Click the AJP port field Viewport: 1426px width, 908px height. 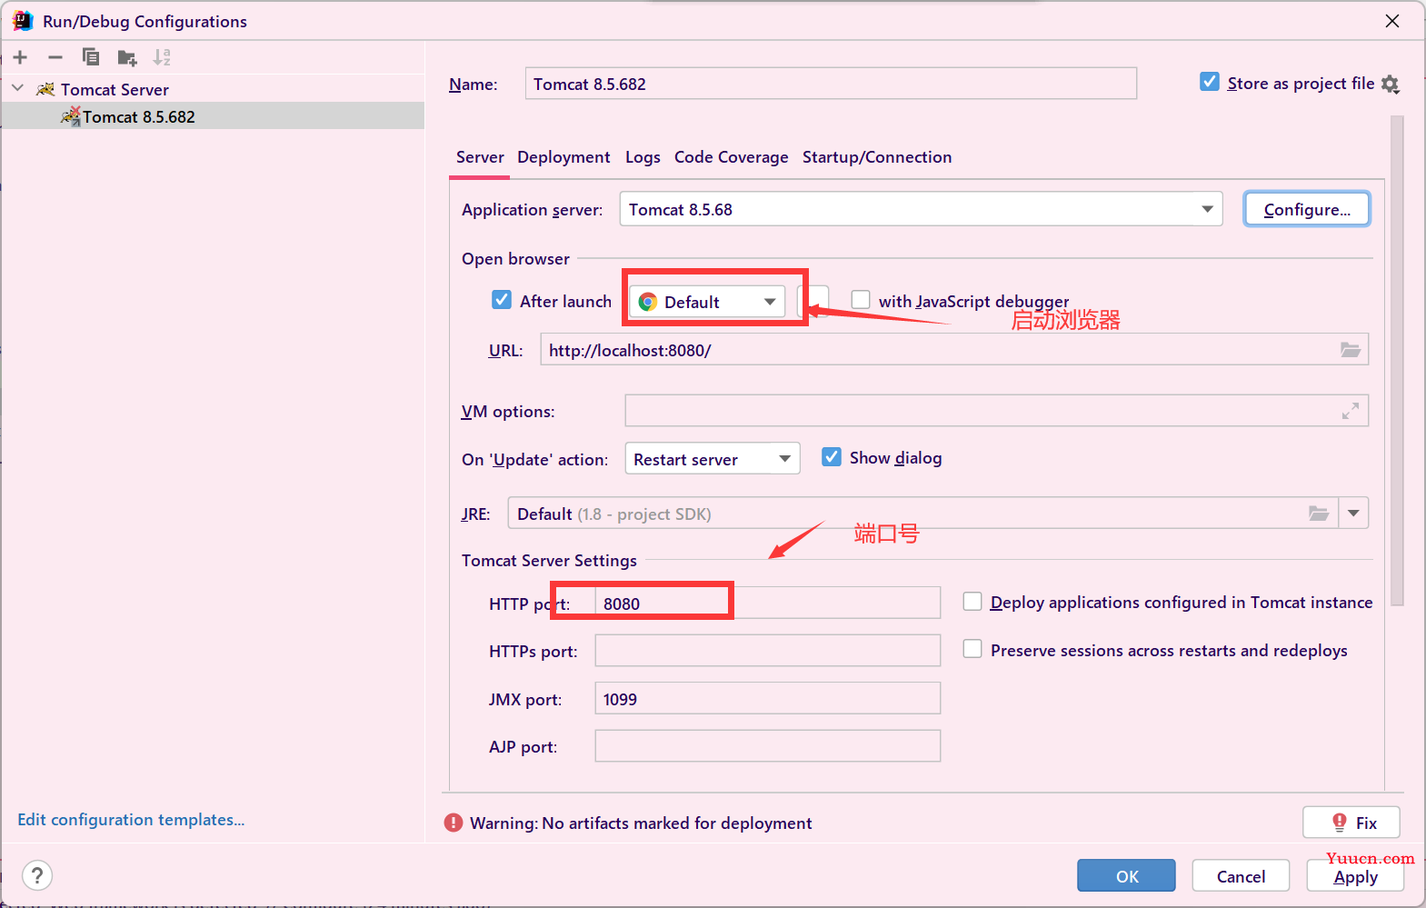pyautogui.click(x=767, y=746)
